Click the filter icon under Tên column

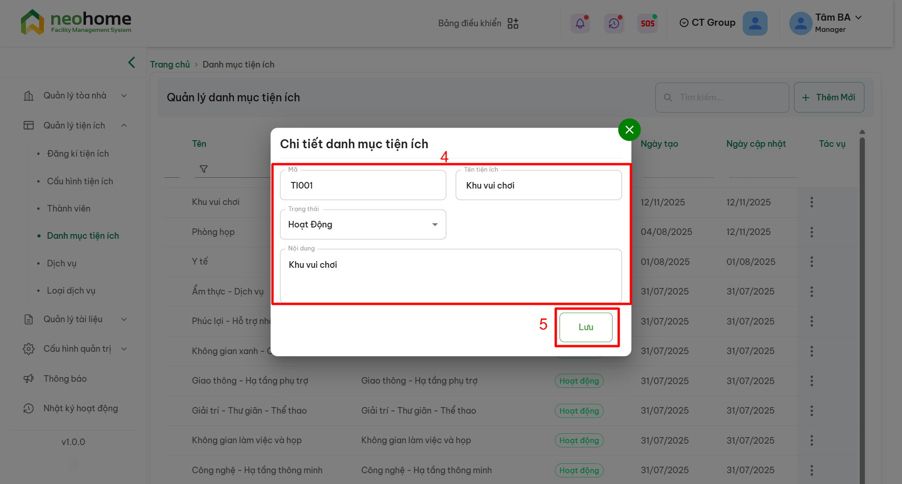click(x=203, y=169)
